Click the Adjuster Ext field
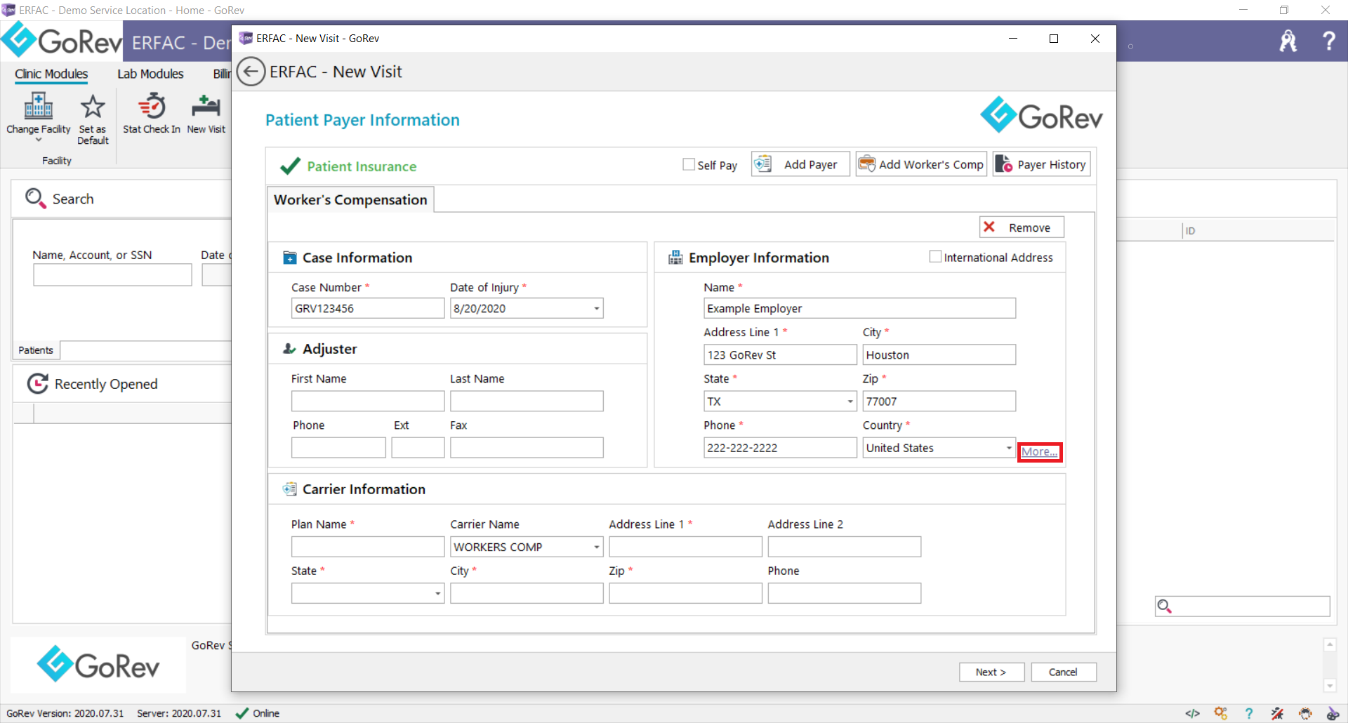 418,448
